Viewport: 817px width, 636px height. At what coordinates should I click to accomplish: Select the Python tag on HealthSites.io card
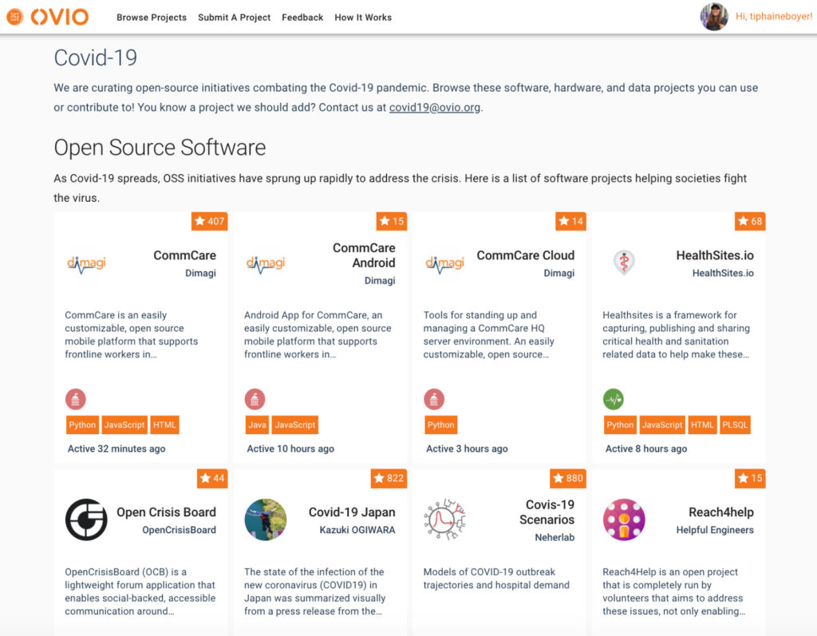point(620,425)
